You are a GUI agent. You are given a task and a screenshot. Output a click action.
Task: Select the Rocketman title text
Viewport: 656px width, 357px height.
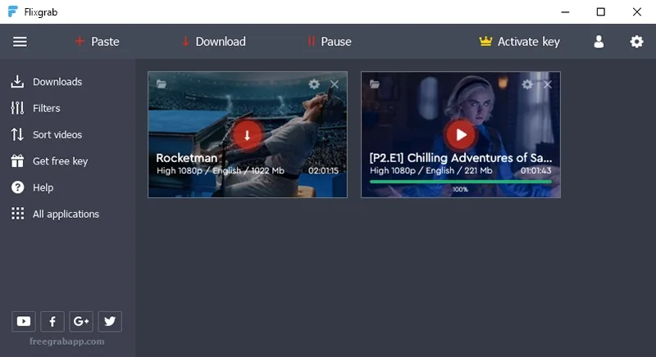click(x=187, y=158)
